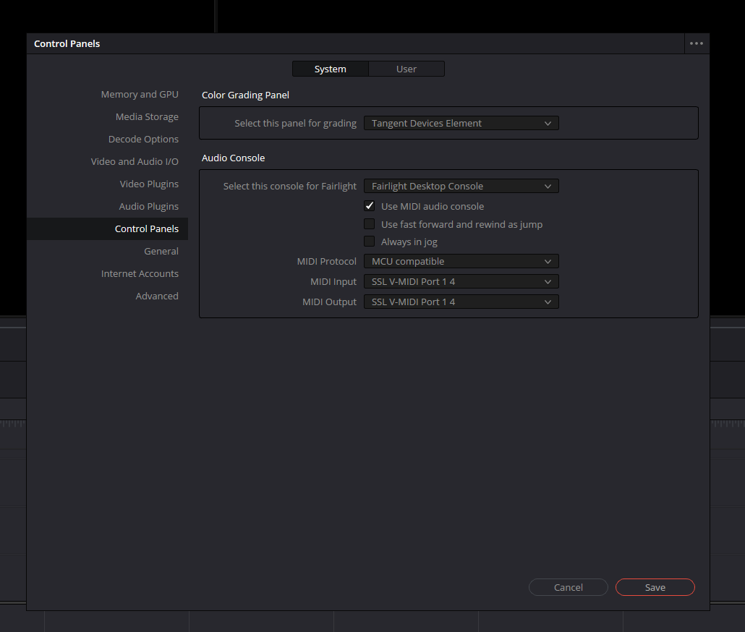Viewport: 745px width, 632px height.
Task: Switch to the System tab
Action: pos(331,69)
